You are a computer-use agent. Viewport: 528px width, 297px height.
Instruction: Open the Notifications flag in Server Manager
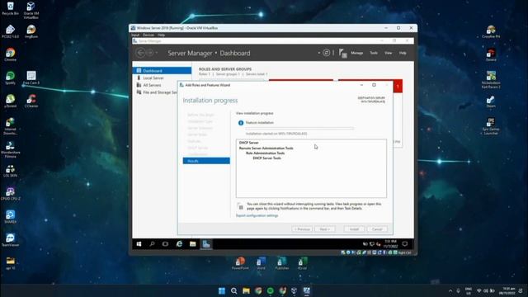click(x=342, y=53)
